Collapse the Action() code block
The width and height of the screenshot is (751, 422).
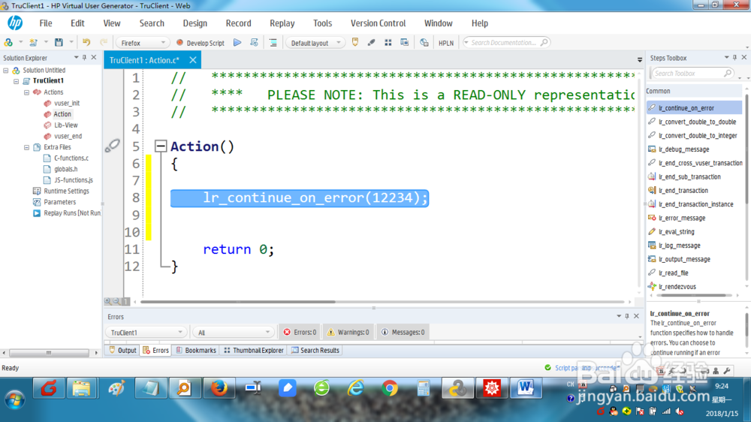(x=161, y=146)
